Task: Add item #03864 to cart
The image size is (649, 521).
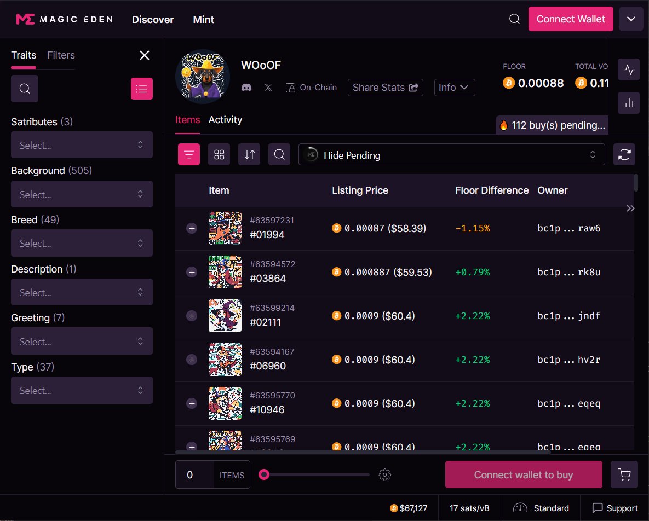Action: [192, 272]
